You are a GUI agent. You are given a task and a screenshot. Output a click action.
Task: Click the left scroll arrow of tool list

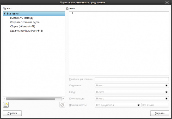click(4, 99)
